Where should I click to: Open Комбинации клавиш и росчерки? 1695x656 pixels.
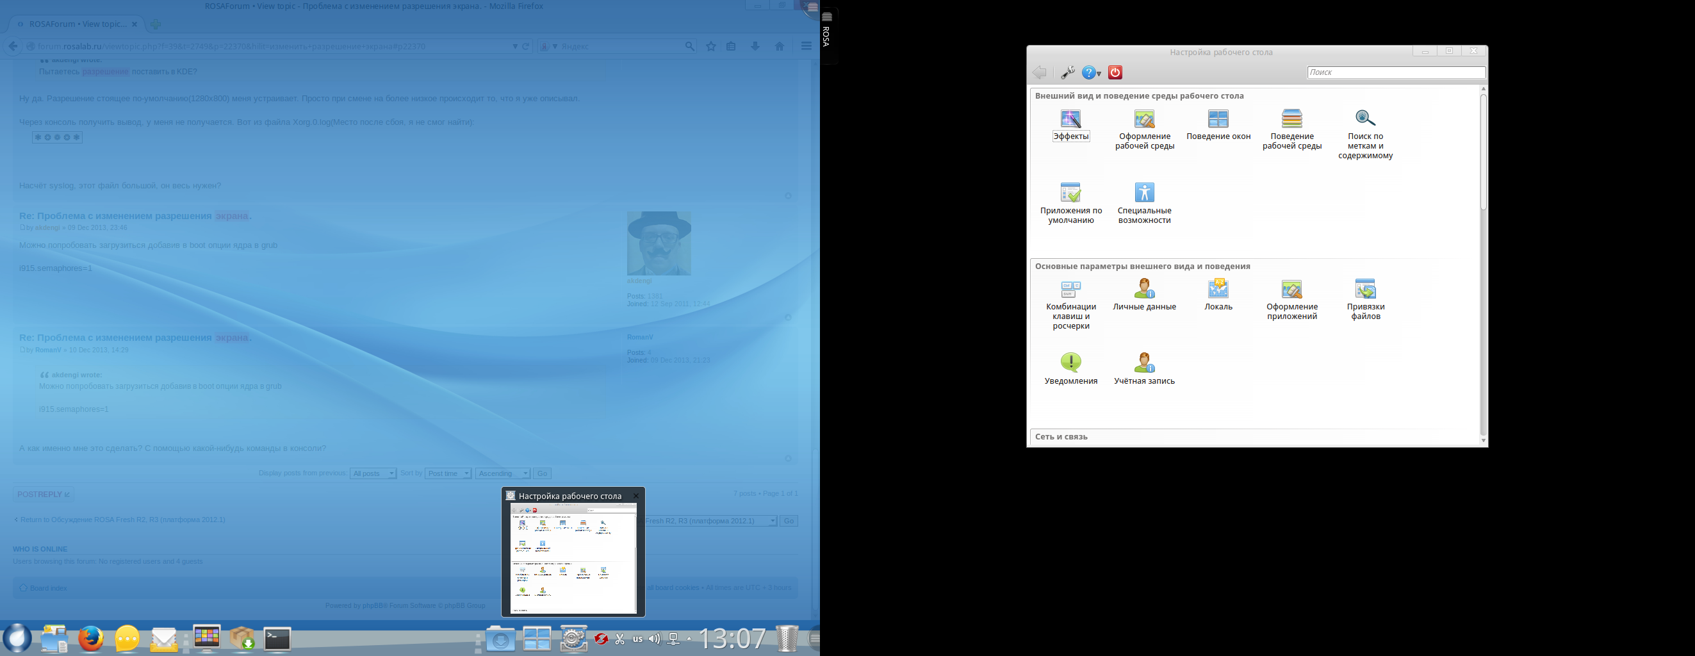pyautogui.click(x=1070, y=289)
